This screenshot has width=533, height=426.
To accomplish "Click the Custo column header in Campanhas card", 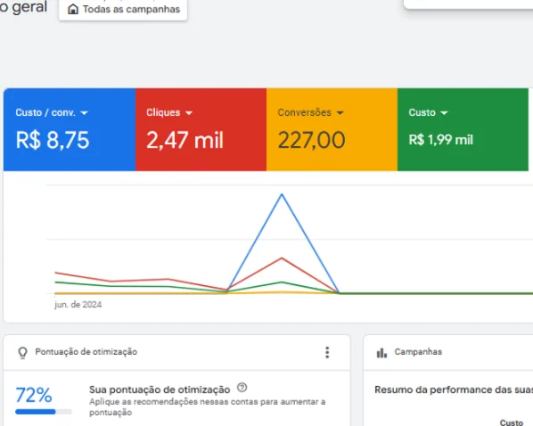I will pos(512,422).
